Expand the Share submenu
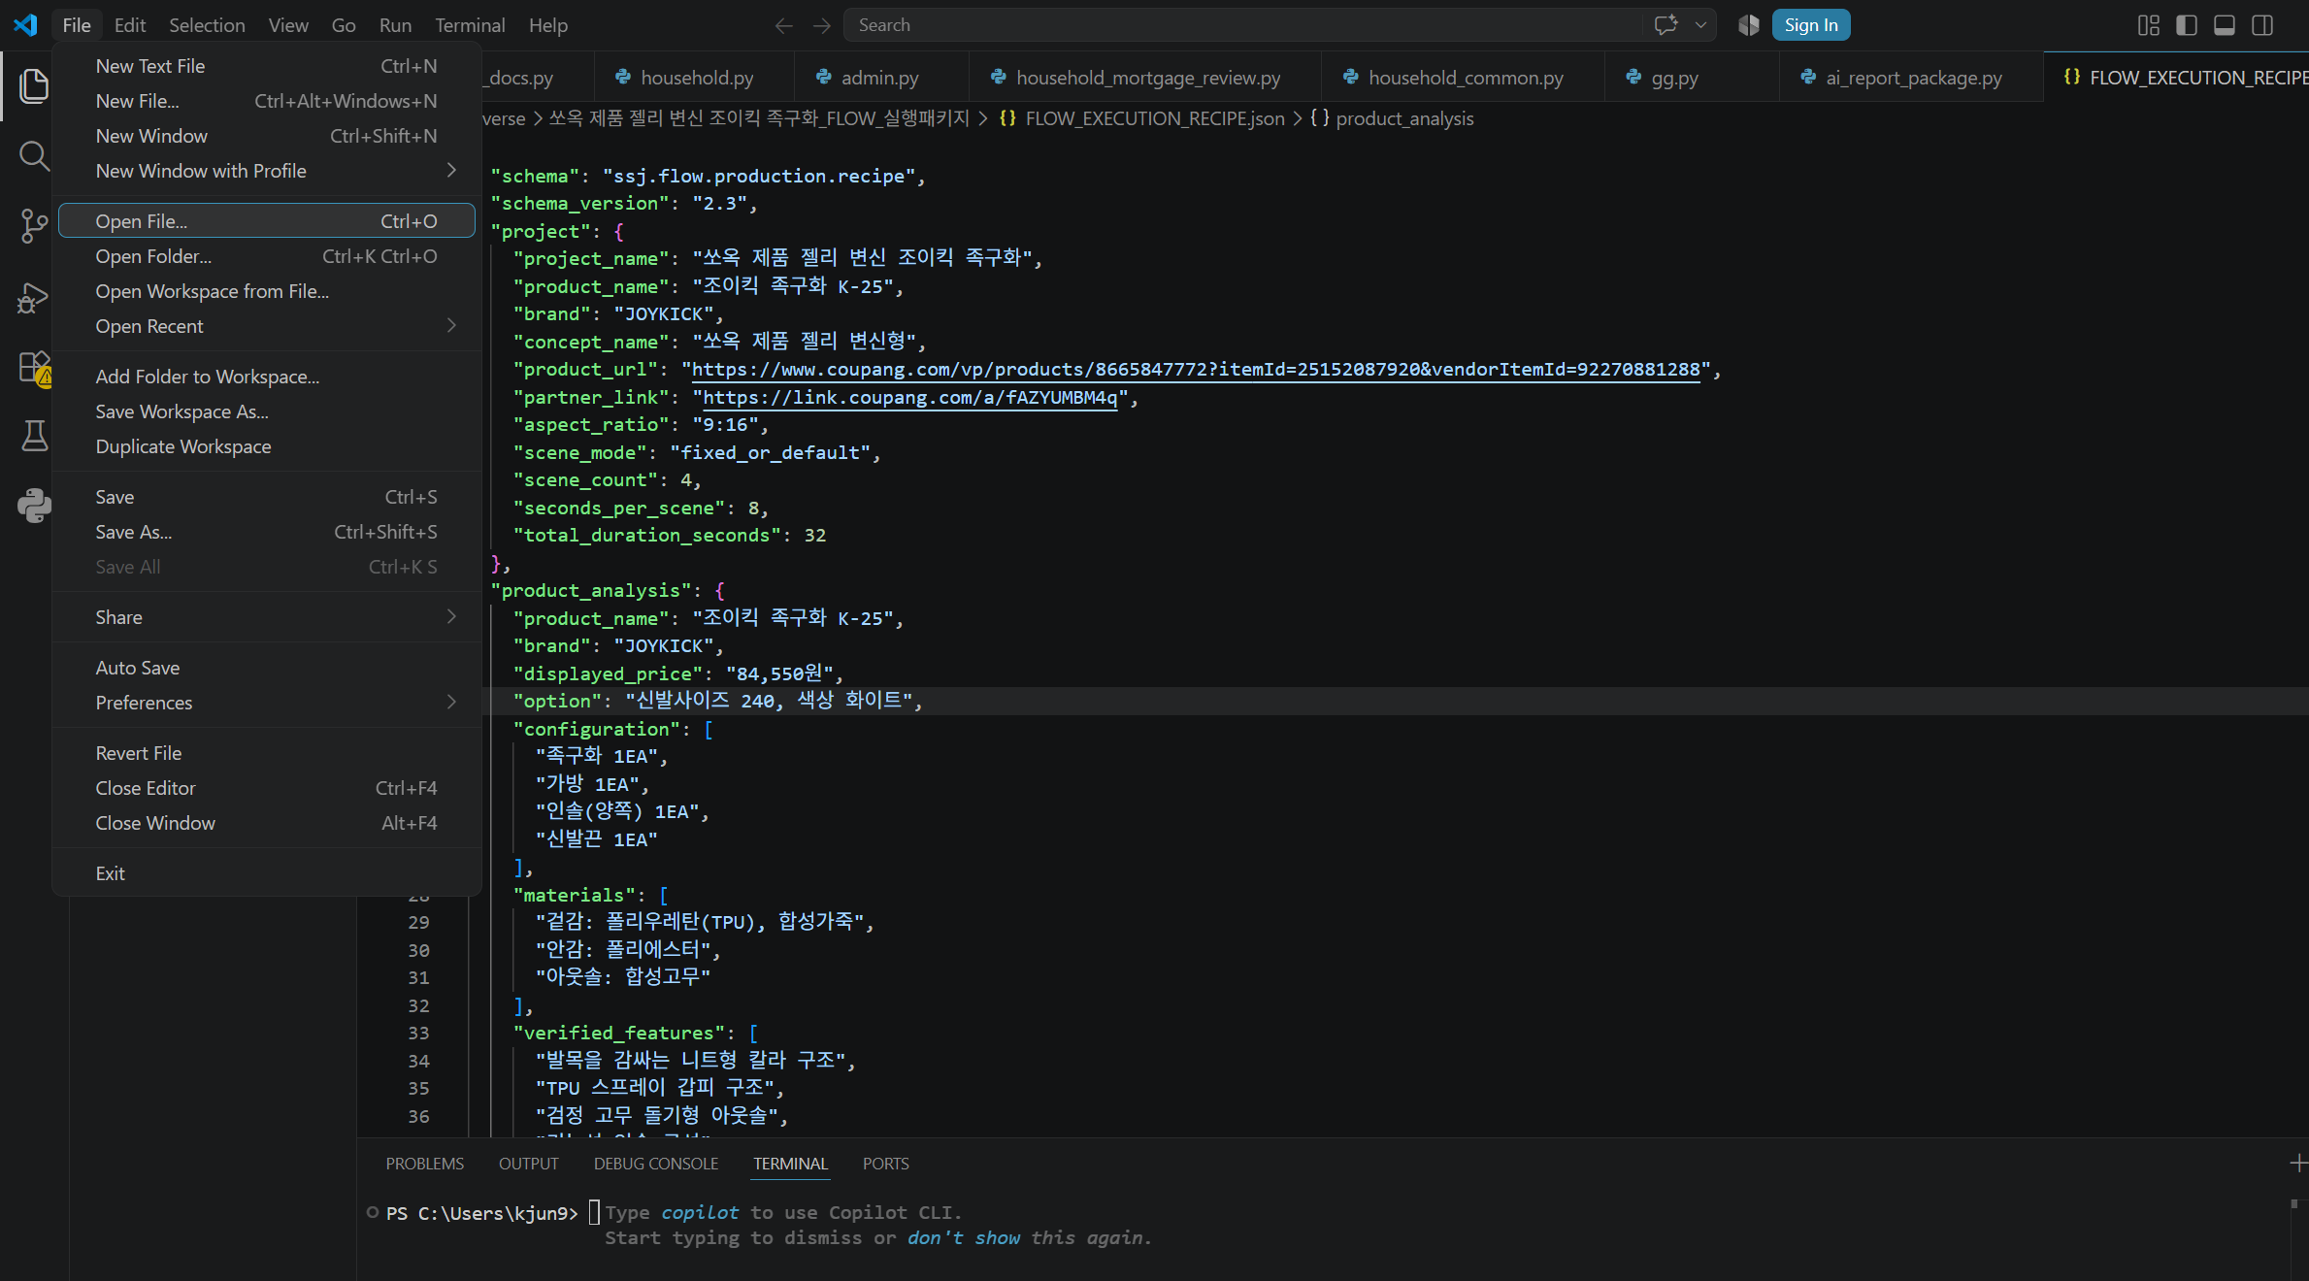Viewport: 2309px width, 1281px height. pyautogui.click(x=267, y=617)
